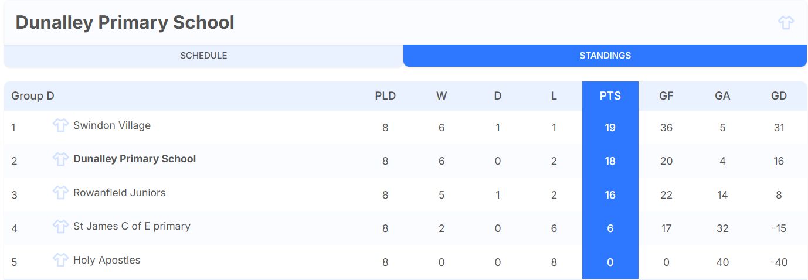Select the Standings tab

(605, 56)
